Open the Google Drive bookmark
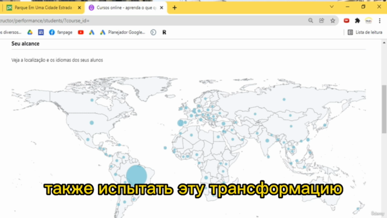Screen dimensions: 387x218 [x=30, y=32]
